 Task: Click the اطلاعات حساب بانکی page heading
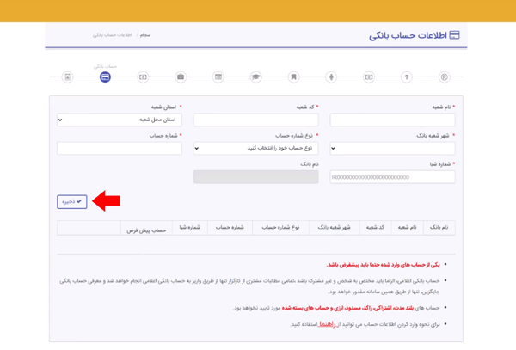(x=408, y=35)
